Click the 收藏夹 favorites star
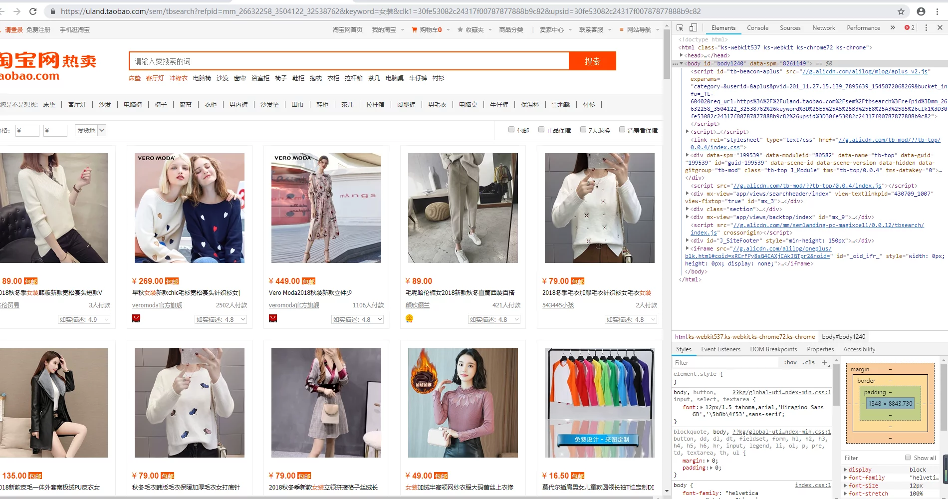Viewport: 948px width, 499px height. [460, 30]
